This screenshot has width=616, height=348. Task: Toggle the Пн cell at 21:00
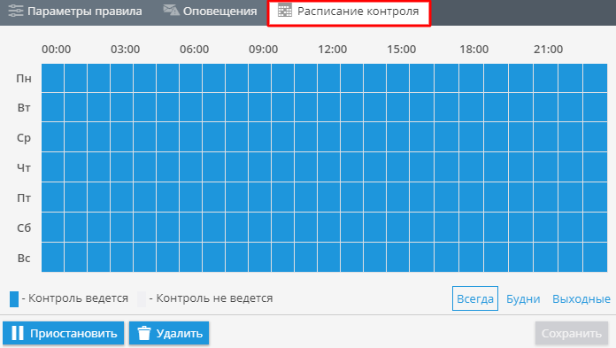click(545, 78)
